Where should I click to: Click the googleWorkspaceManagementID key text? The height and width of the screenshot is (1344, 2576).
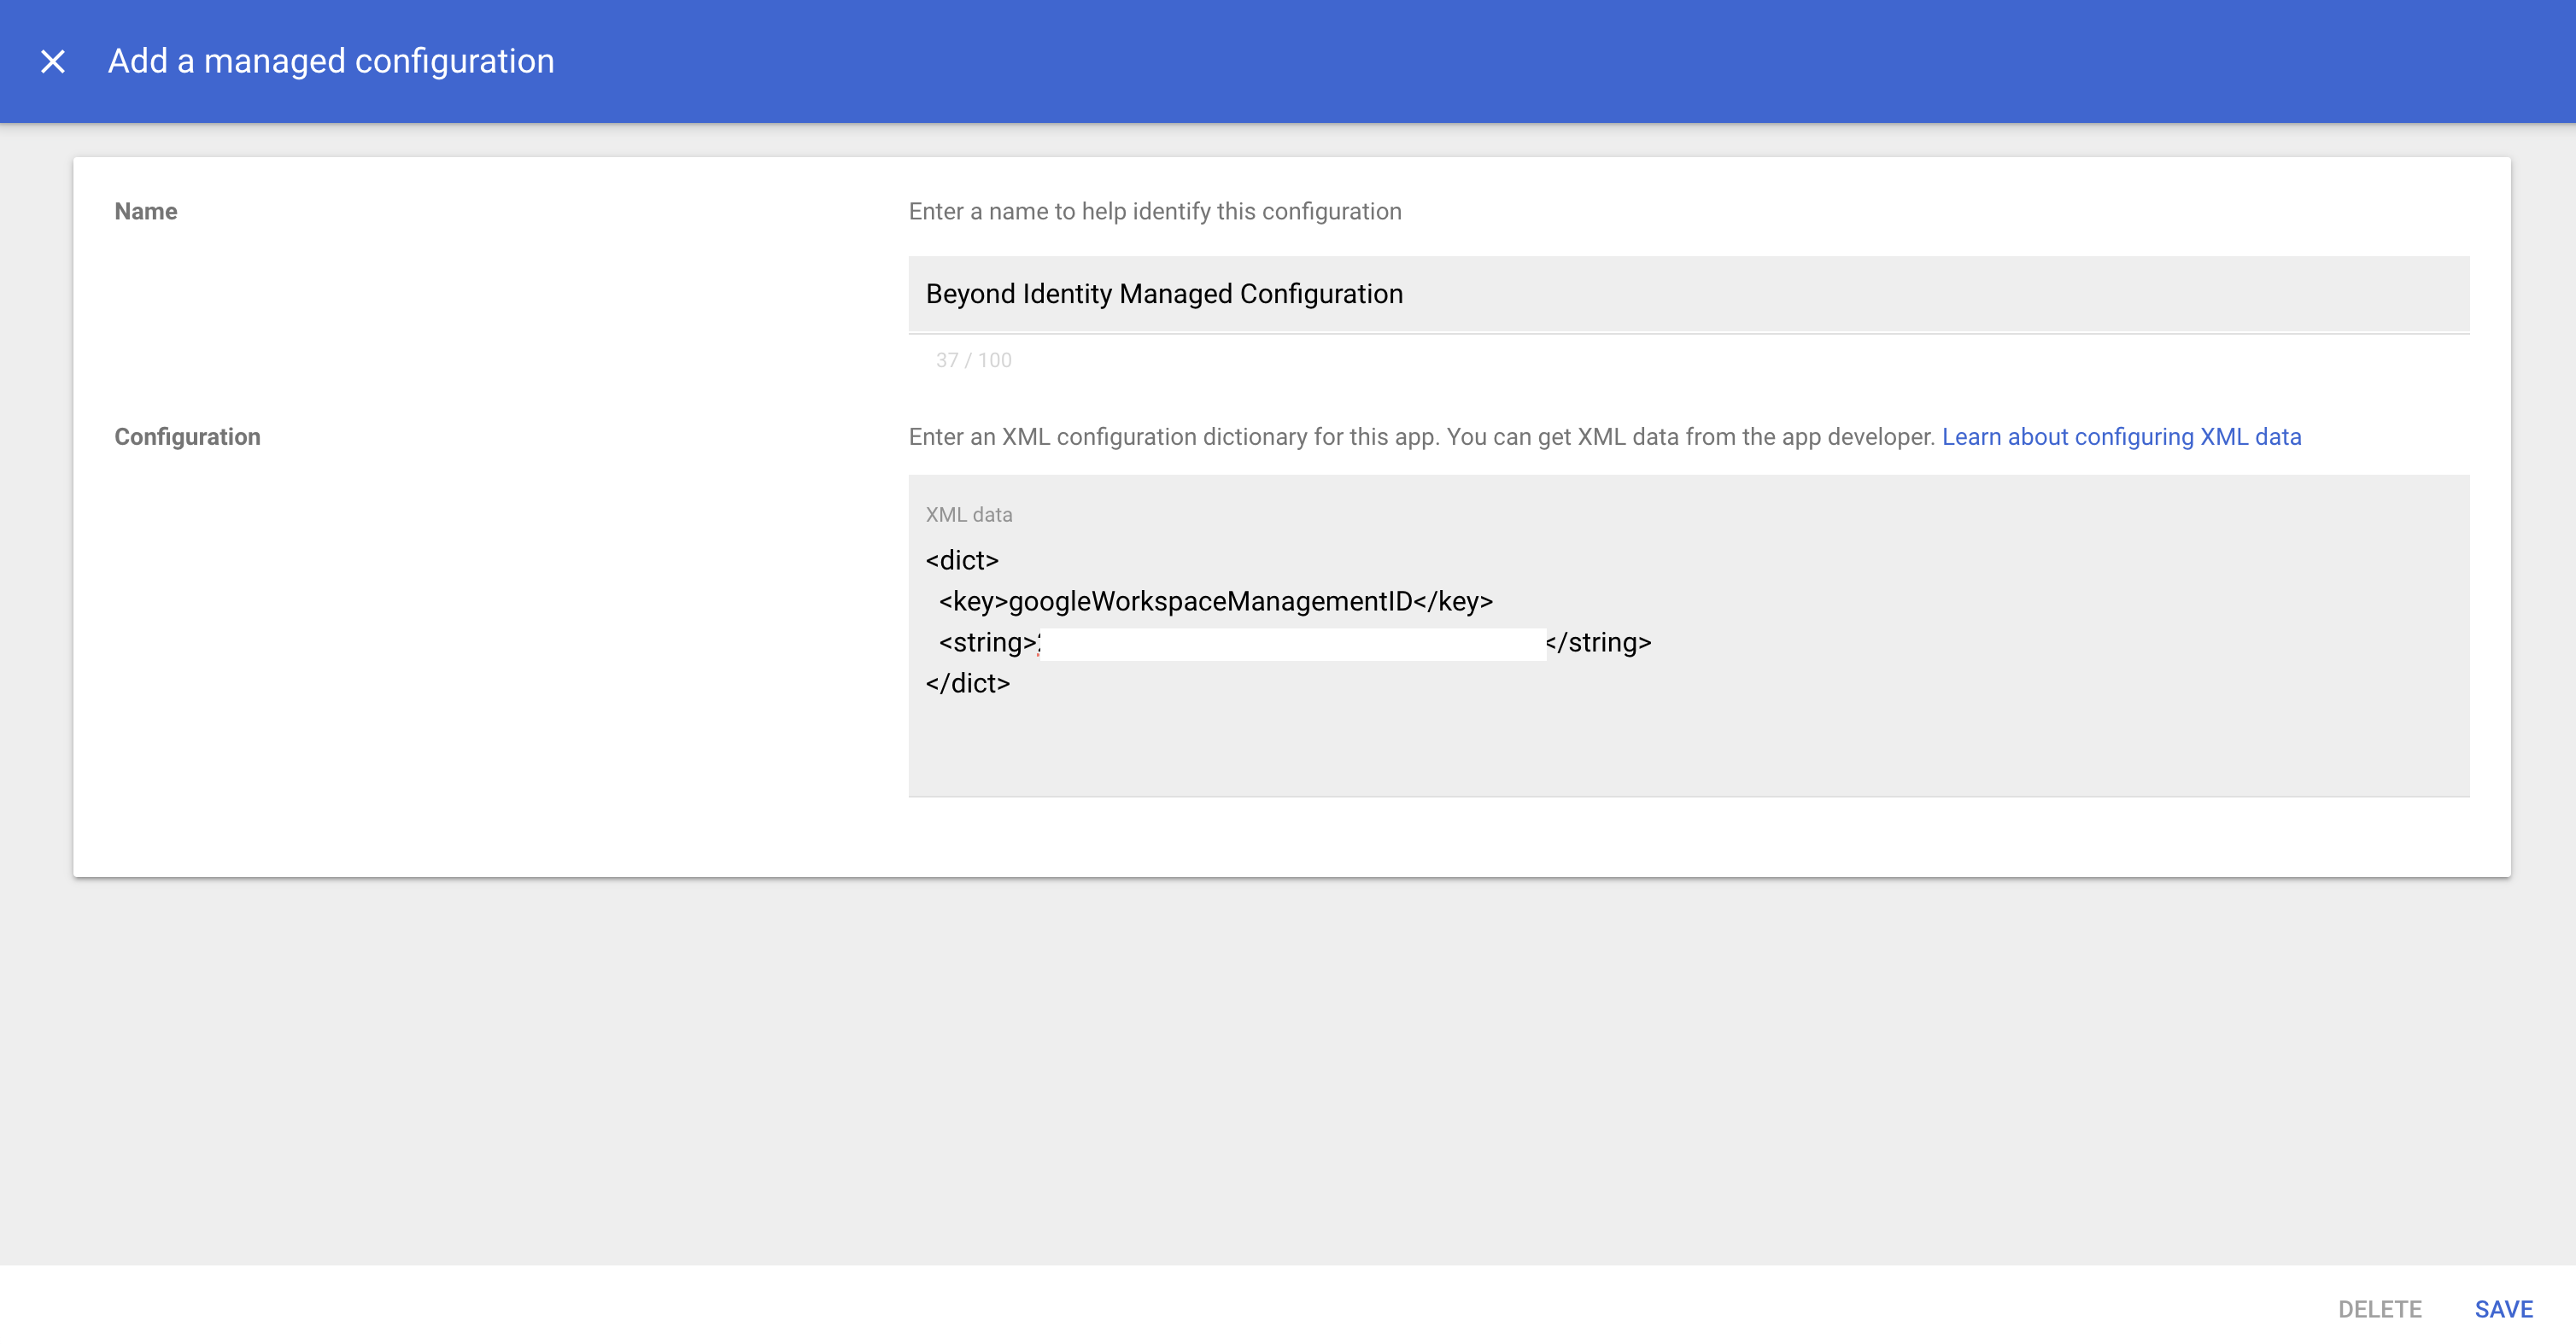[1210, 601]
